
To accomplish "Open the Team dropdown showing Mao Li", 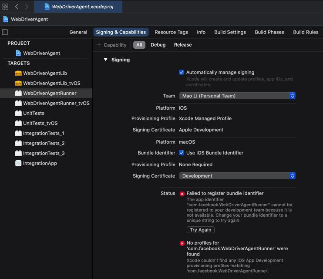I will pos(237,96).
